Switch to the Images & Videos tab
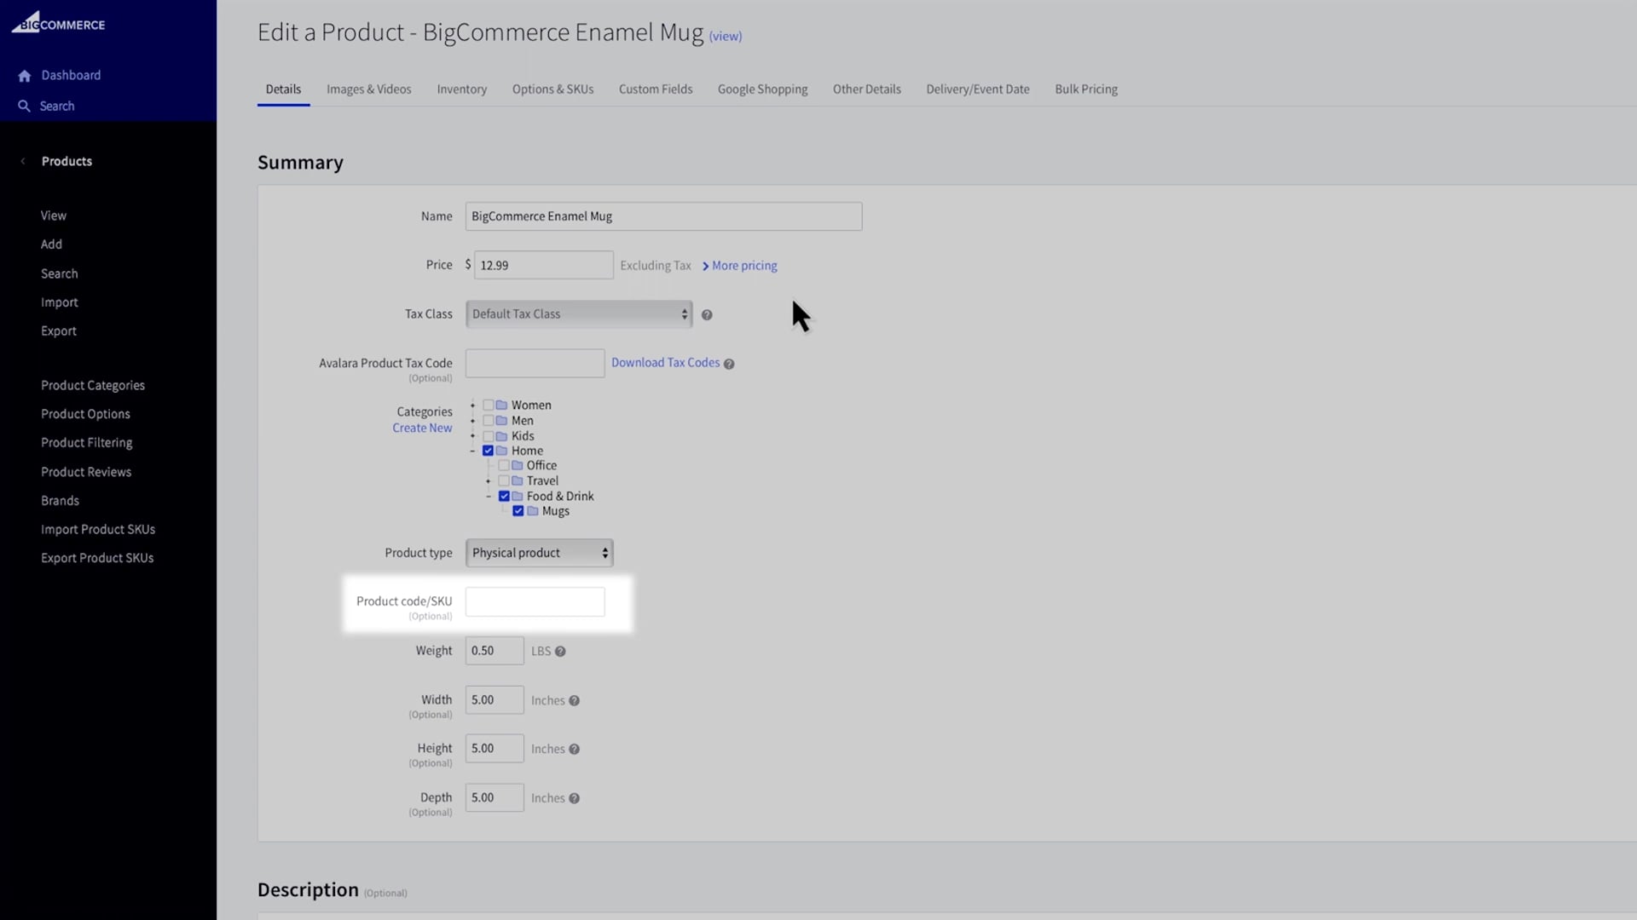 (369, 89)
